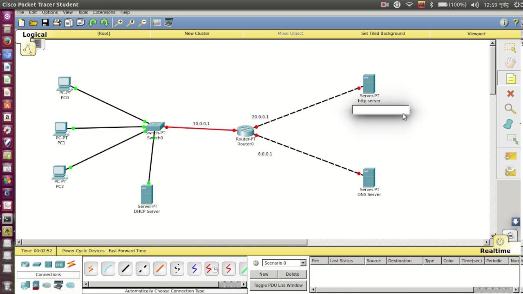Pick the automatic connection type cable
The image size is (523, 294).
(91, 269)
